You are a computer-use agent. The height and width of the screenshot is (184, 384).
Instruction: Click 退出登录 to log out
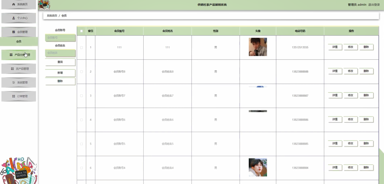pos(374,5)
